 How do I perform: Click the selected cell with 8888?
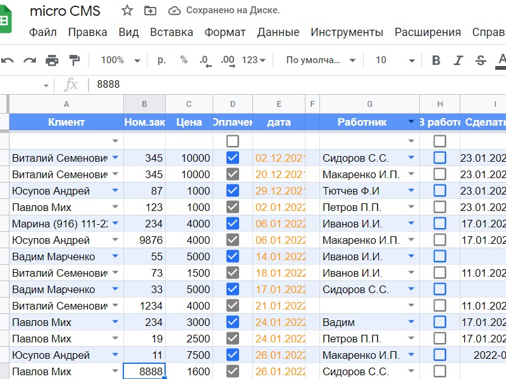tap(144, 371)
